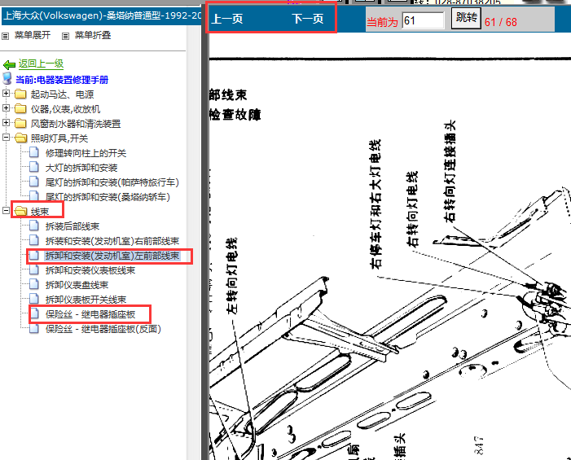Open 保险丝 - 继电器插座板 document
The image size is (571, 460).
click(90, 314)
